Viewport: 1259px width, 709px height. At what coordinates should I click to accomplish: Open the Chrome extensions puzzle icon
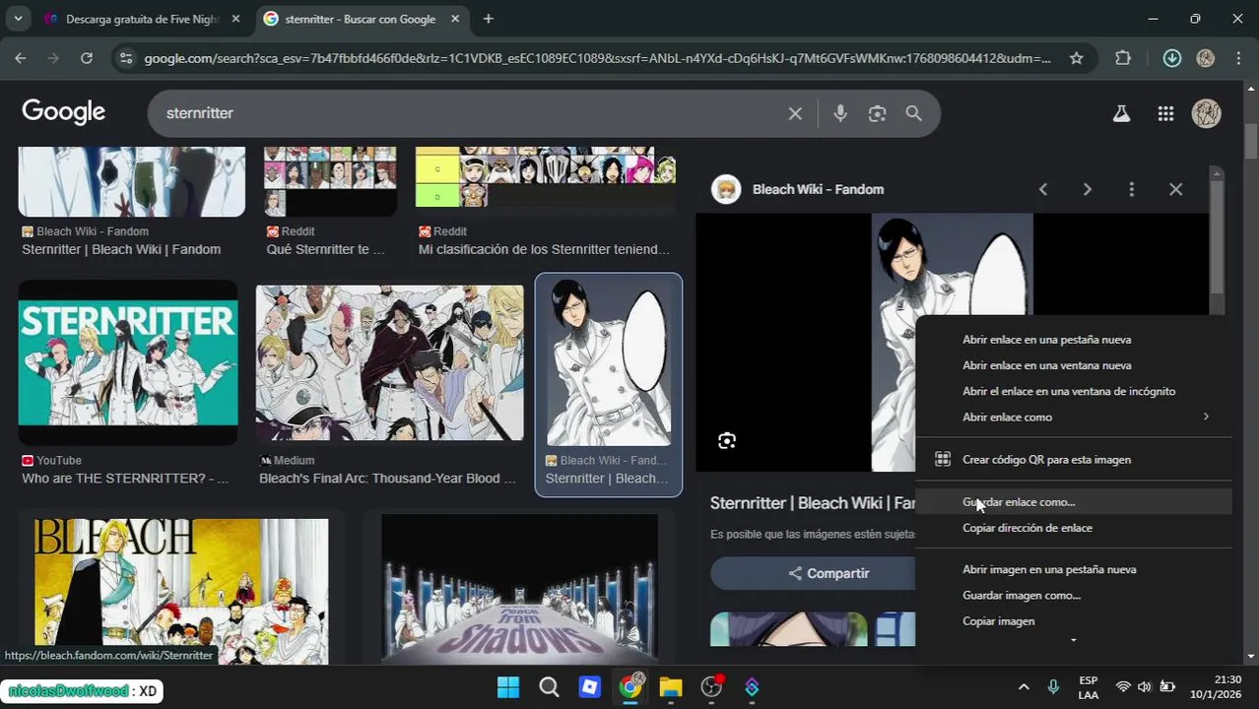[x=1123, y=58]
